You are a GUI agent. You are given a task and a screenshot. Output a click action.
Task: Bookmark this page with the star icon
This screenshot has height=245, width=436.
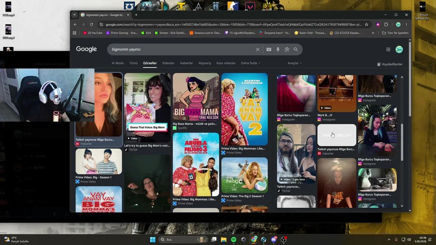[x=367, y=24]
